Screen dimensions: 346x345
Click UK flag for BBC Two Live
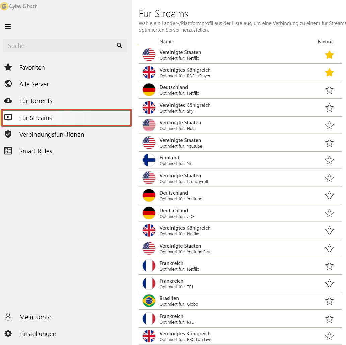click(x=149, y=336)
